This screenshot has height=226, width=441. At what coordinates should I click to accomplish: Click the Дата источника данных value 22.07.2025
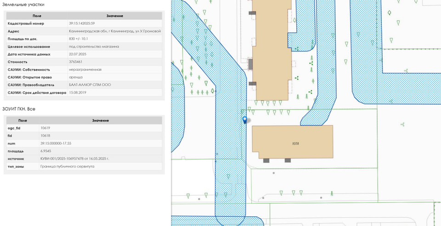point(78,54)
